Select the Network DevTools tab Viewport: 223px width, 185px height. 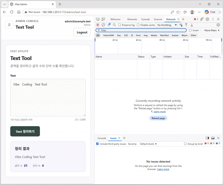[171, 19]
